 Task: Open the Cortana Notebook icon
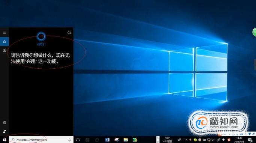click(5, 50)
